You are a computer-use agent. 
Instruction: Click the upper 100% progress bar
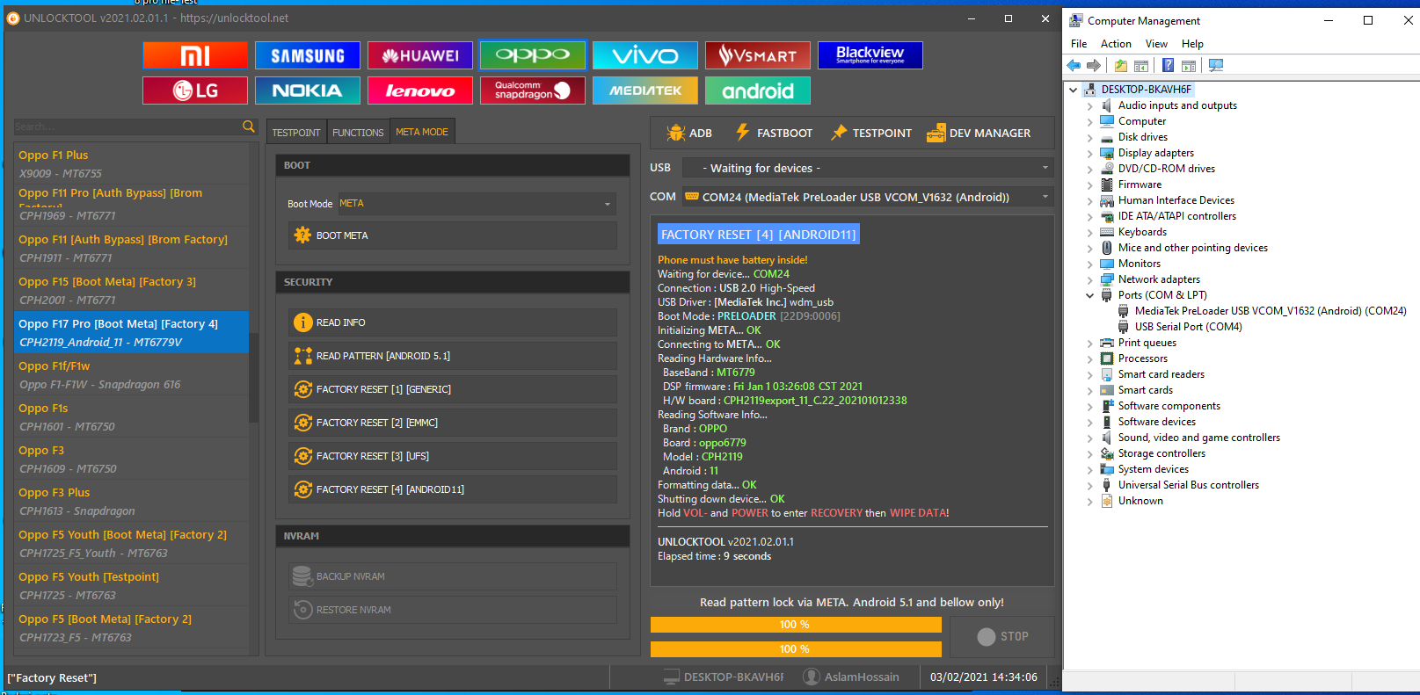[796, 625]
